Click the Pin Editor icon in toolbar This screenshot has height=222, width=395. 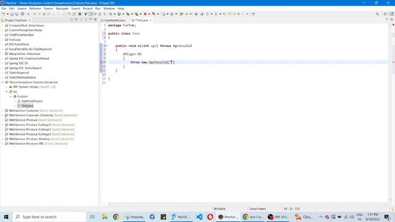(252, 14)
